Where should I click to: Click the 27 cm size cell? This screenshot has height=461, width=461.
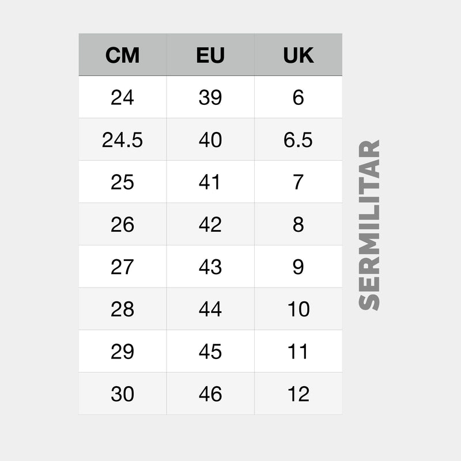pos(122,267)
